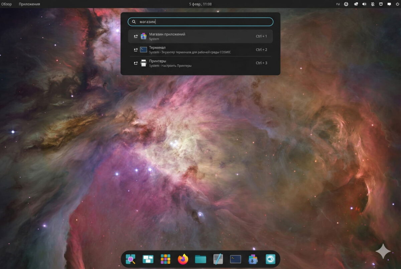The width and height of the screenshot is (401, 269).
Task: Toggle Do Not Disturb bell in the panel
Action: (372, 4)
